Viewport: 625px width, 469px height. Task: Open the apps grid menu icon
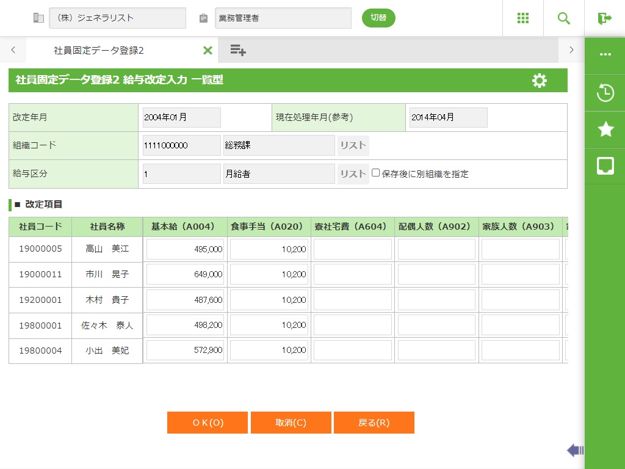(523, 18)
